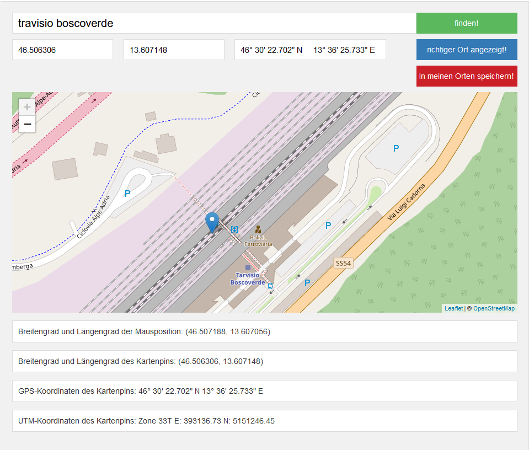Click the longitude field showing 13.607148
The height and width of the screenshot is (450, 529).
tap(174, 50)
